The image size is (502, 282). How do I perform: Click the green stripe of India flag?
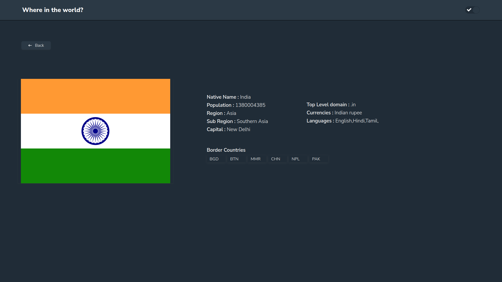95,166
